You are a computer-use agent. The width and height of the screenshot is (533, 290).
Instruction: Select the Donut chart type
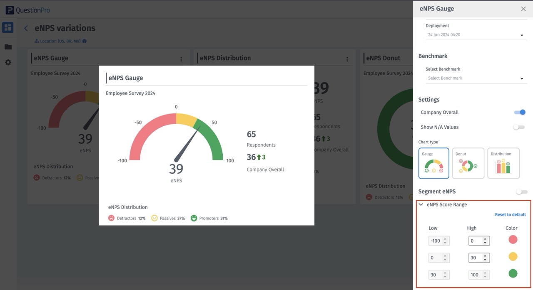pos(468,163)
